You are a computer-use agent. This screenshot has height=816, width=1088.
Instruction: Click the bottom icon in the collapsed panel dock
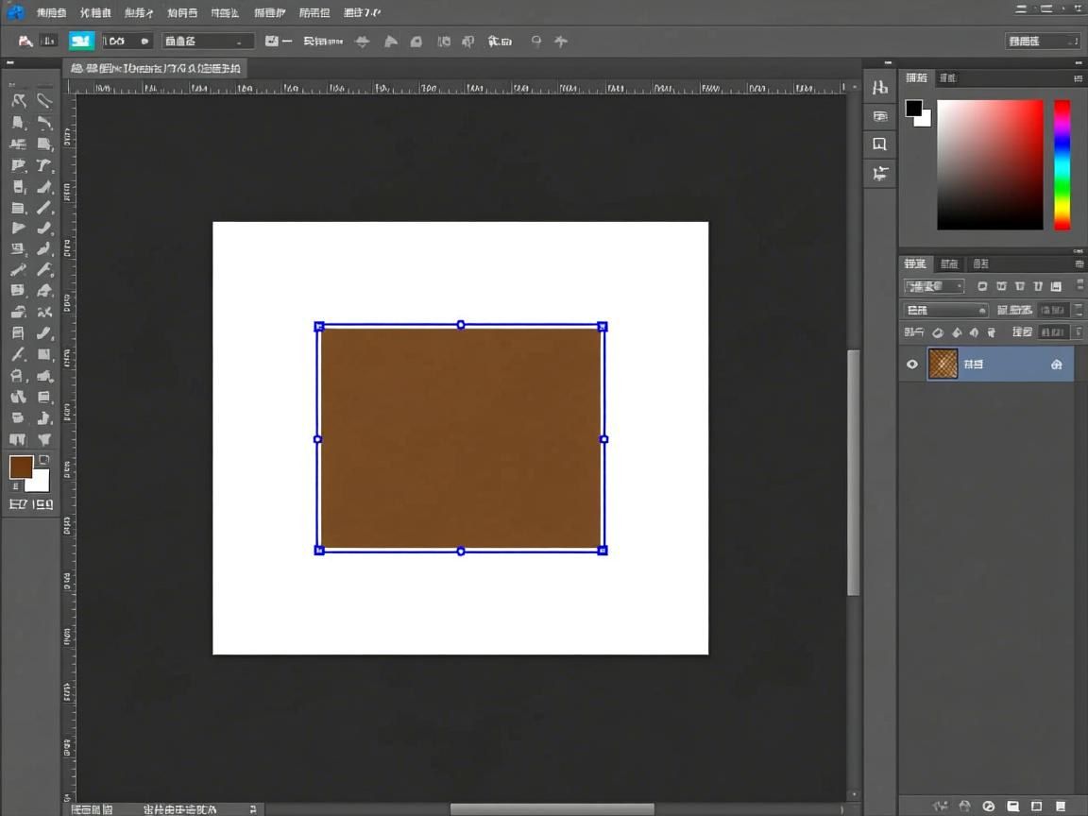click(880, 173)
